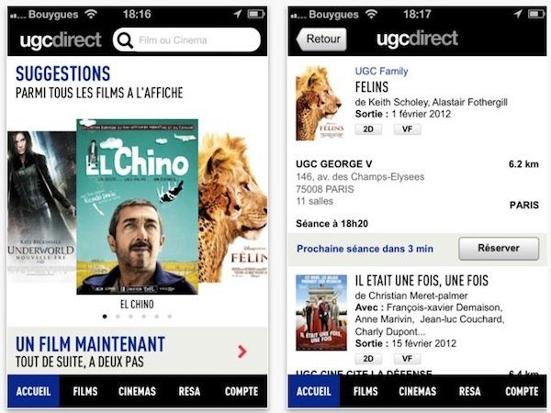
Task: Select the 2D badge under Felins
Action: [x=368, y=129]
